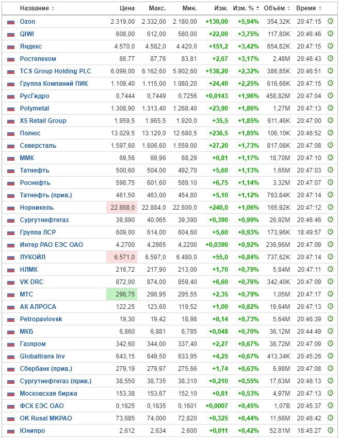Click the clock icon in the Северсталь row
The width and height of the screenshot is (340, 438).
click(x=330, y=145)
